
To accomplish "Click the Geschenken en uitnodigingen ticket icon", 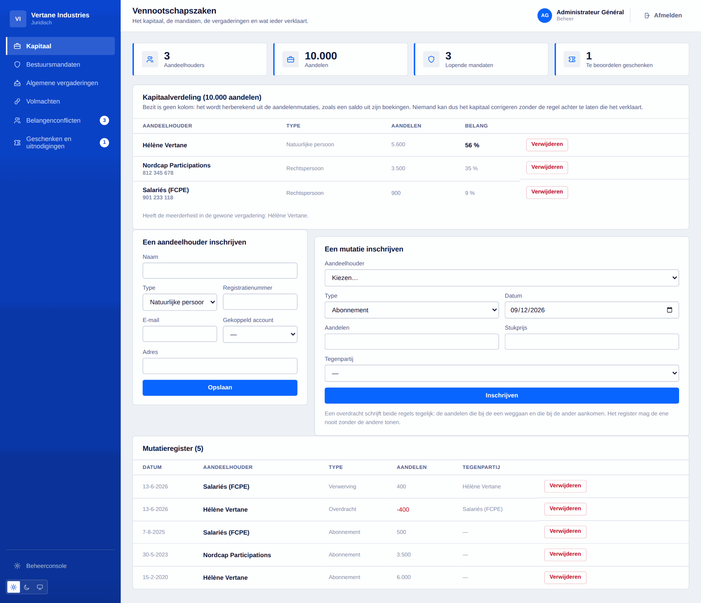I will point(17,143).
